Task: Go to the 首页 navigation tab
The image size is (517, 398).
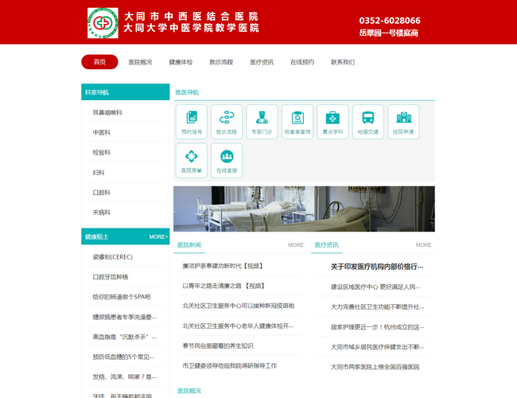Action: (x=99, y=62)
